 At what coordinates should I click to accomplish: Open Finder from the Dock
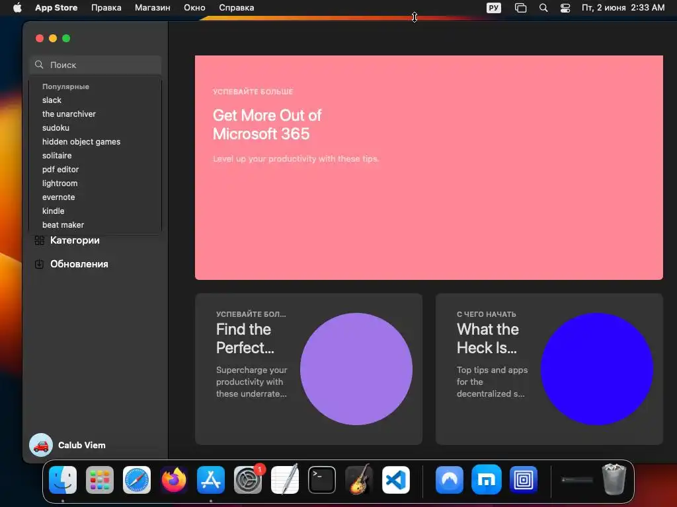click(x=63, y=480)
